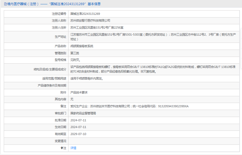Viewport: 242px width, 155px height.
Task: Click the 型号规格 row label
Action: [x=60, y=60]
